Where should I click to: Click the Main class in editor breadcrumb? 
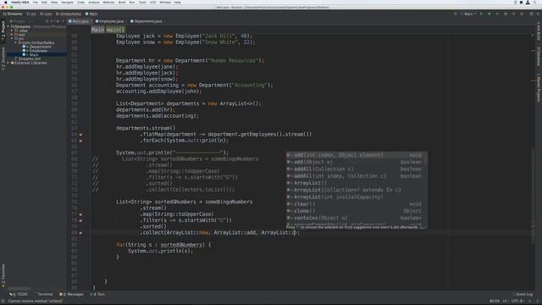(x=97, y=30)
